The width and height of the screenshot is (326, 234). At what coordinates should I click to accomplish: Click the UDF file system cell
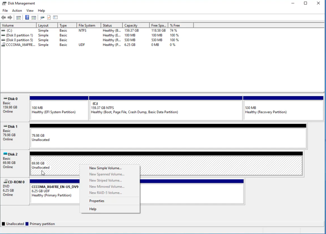pos(82,45)
